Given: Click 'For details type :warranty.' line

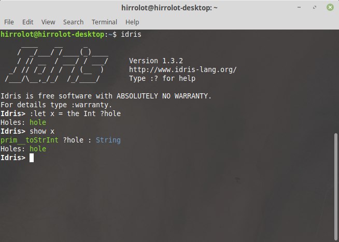Looking at the screenshot, I should pyautogui.click(x=56, y=105).
